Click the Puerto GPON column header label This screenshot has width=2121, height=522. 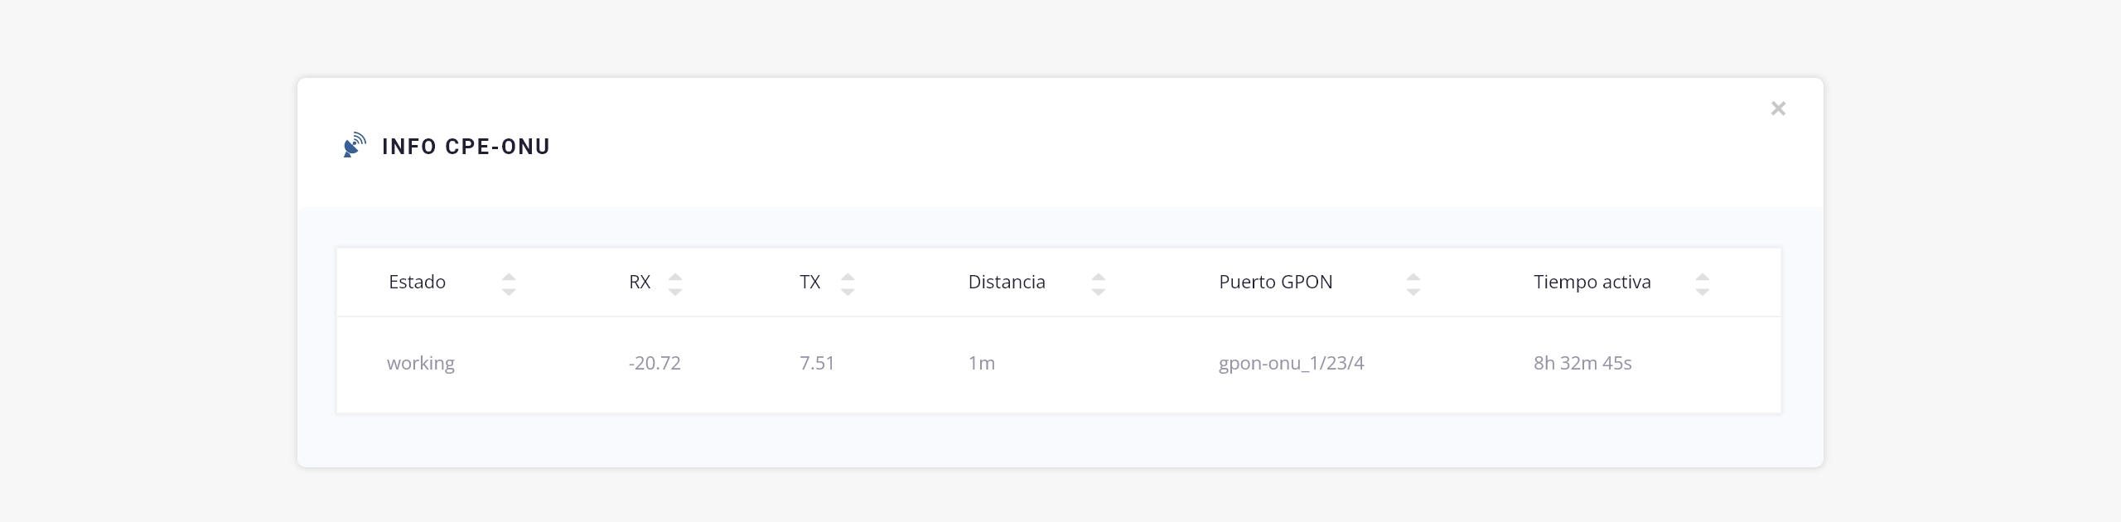click(1276, 283)
